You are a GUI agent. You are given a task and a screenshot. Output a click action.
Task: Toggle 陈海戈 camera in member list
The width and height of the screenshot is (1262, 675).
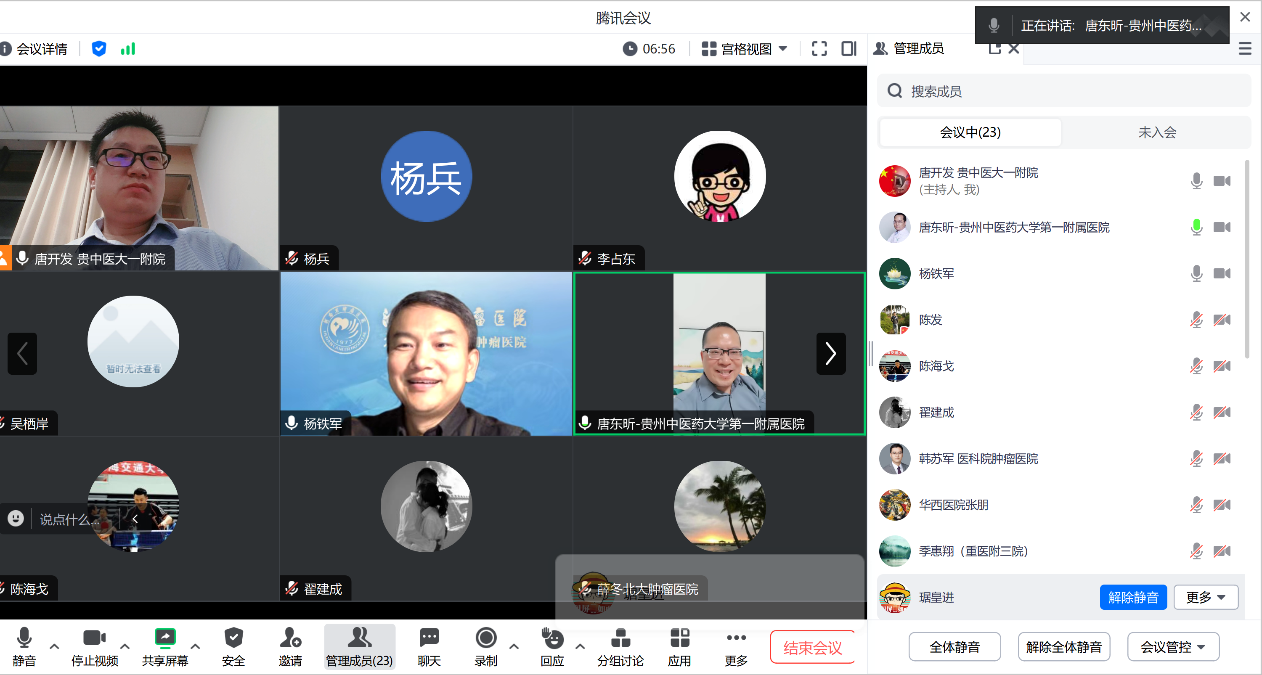pyautogui.click(x=1222, y=366)
